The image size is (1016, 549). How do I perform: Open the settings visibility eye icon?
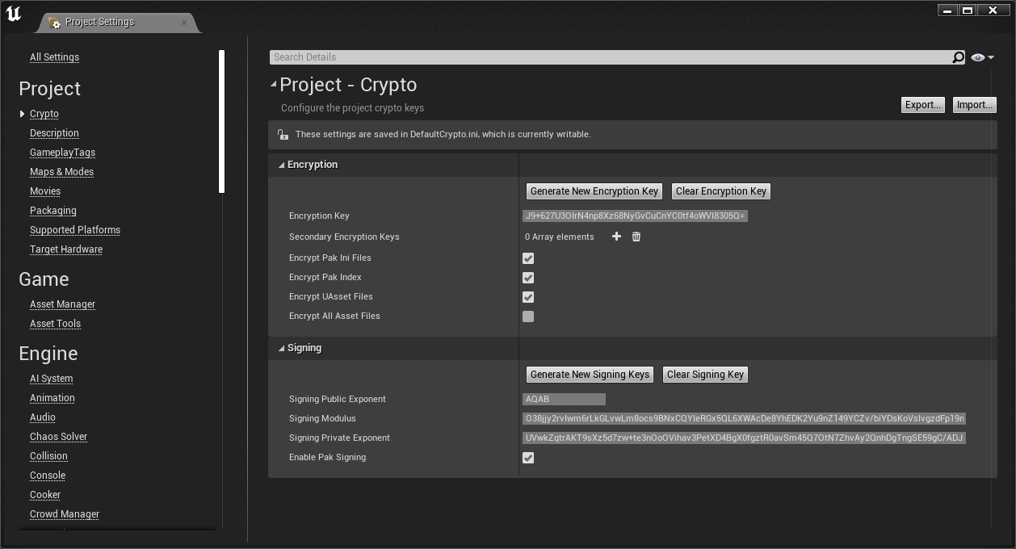click(x=977, y=57)
